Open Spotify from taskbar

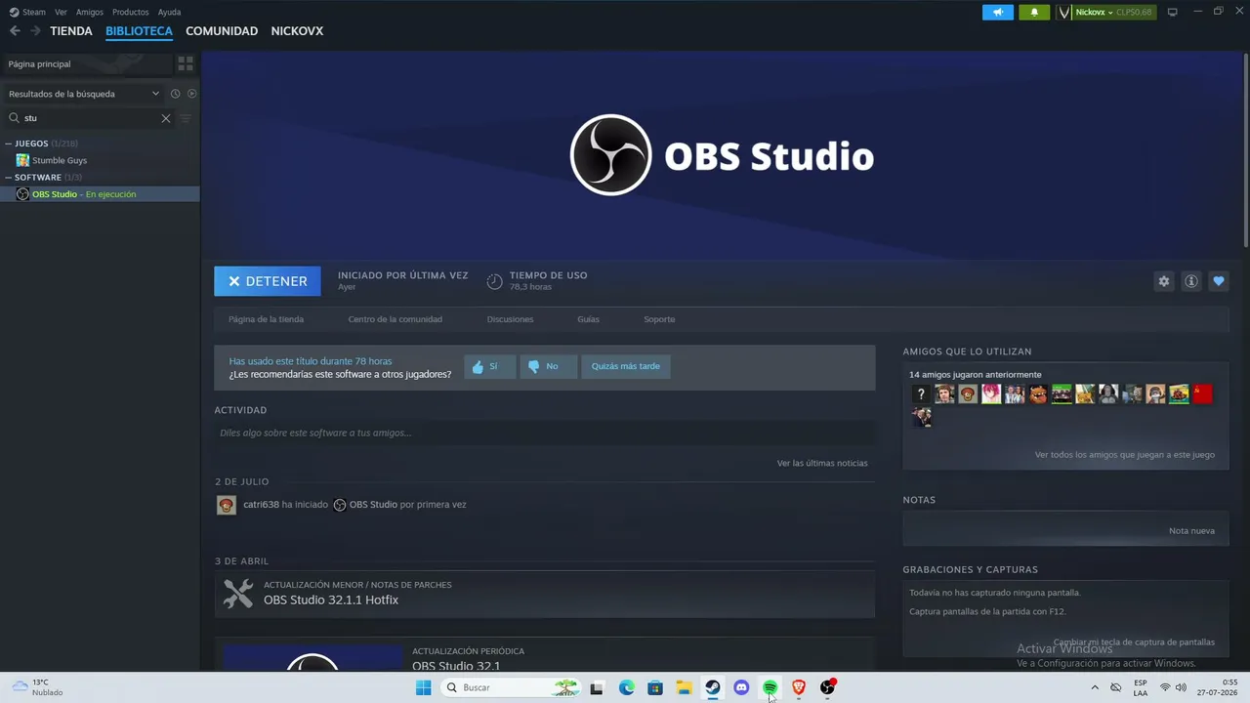point(770,687)
